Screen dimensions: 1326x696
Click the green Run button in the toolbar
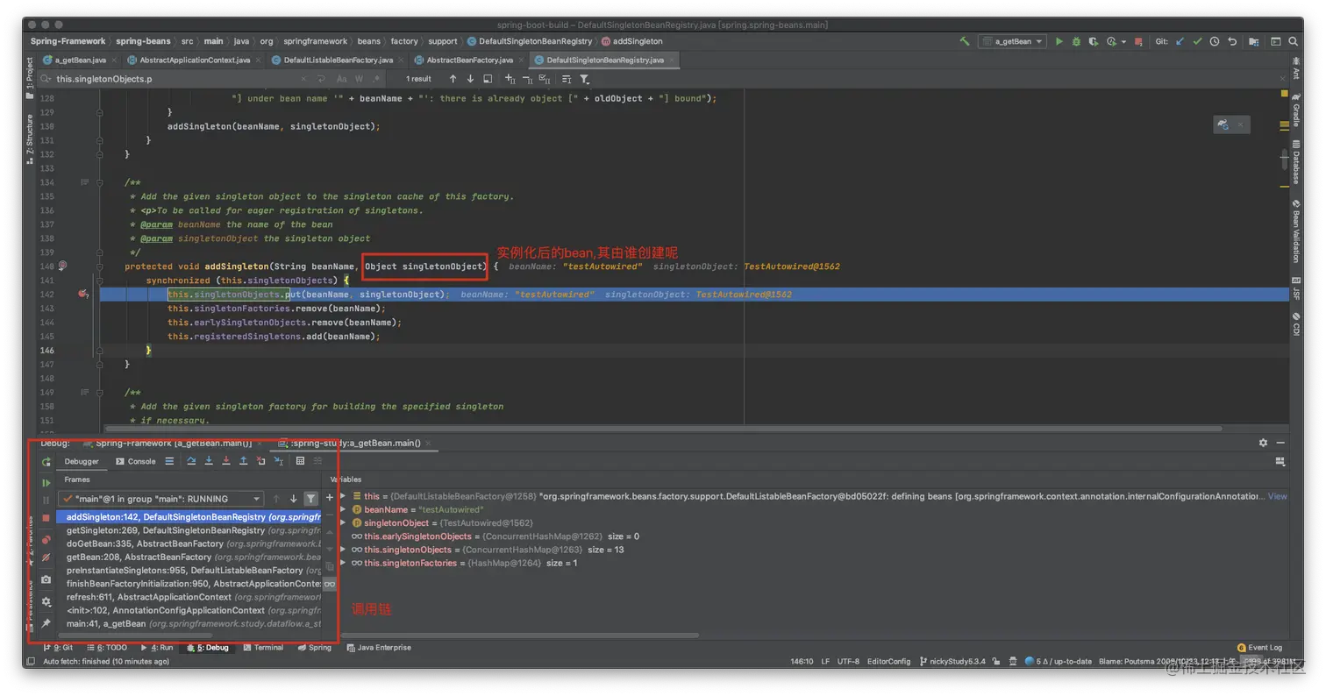[1059, 41]
